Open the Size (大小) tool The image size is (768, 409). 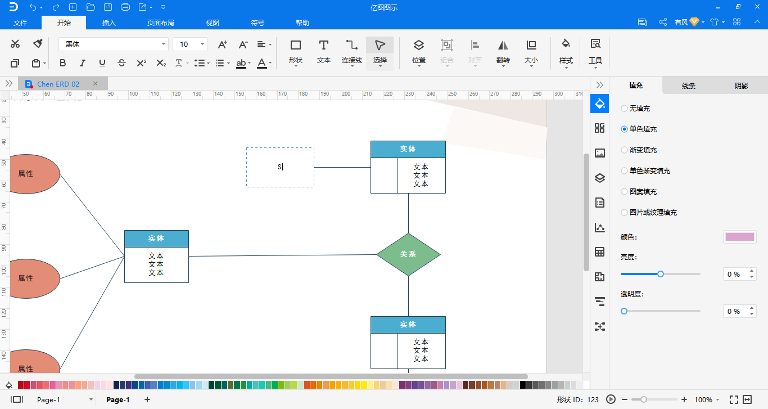(531, 52)
